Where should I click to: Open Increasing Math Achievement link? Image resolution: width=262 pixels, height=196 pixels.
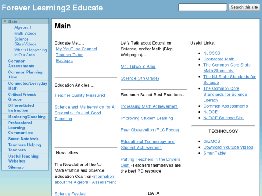point(149,106)
